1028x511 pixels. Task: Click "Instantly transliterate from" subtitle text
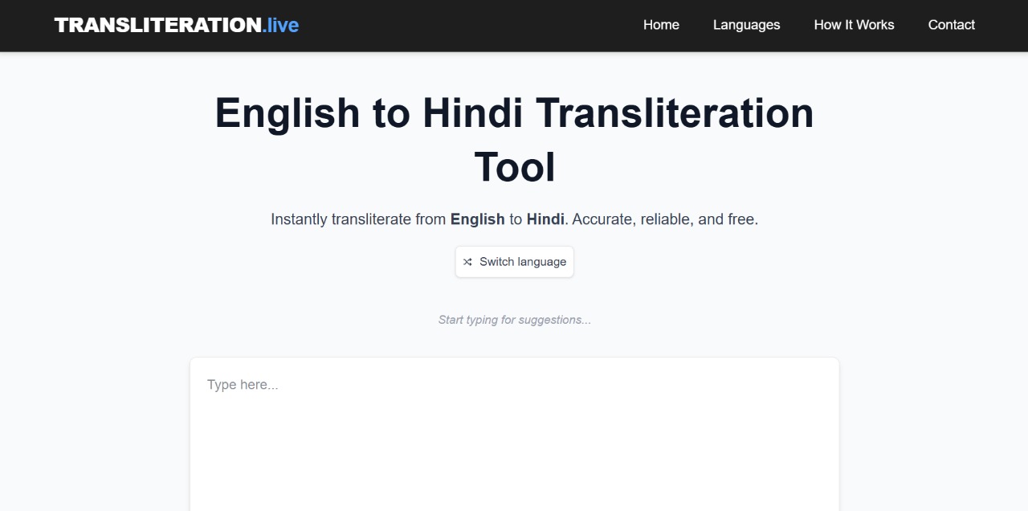358,219
